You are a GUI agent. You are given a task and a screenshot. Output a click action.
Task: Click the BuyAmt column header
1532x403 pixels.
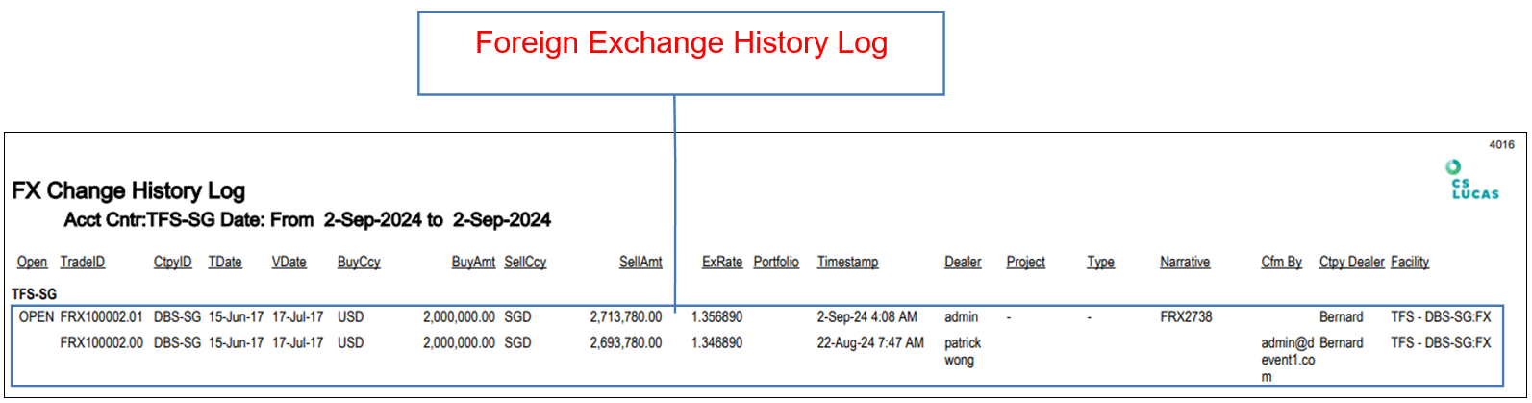coord(473,262)
